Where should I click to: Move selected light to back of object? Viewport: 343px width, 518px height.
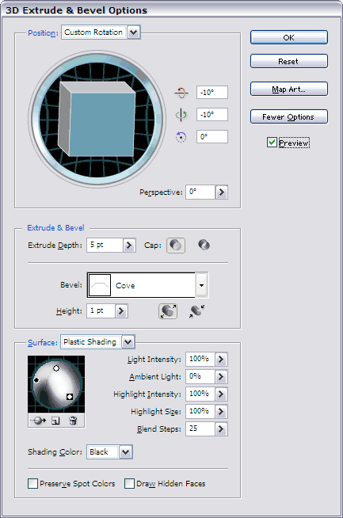(38, 421)
